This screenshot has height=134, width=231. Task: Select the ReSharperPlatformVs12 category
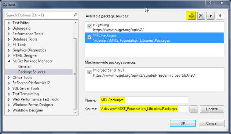pyautogui.click(x=31, y=83)
